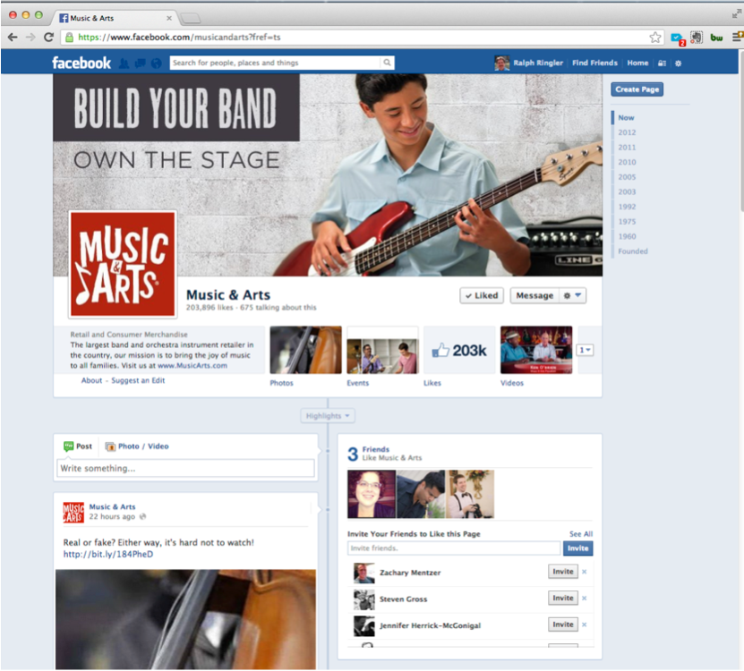744x671 pixels.
Task: Click the privacy shortcuts lock icon
Action: [662, 64]
